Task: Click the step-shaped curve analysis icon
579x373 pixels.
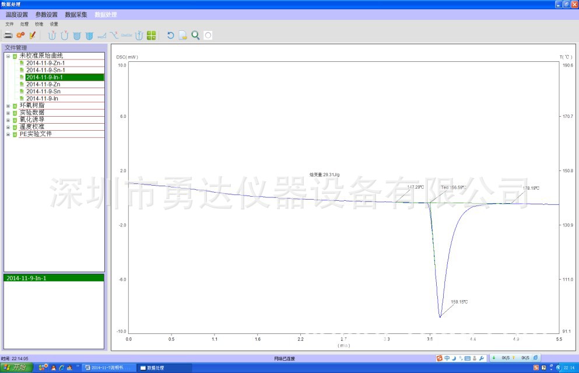Action: (101, 36)
